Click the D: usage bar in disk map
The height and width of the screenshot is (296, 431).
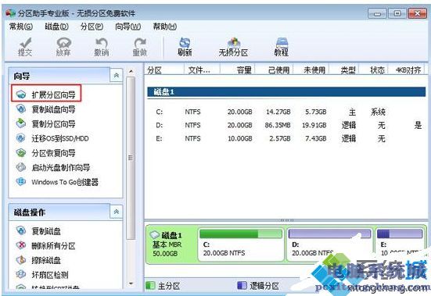329,234
